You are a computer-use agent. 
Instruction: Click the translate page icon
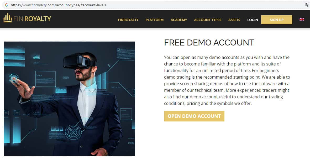[307, 5]
